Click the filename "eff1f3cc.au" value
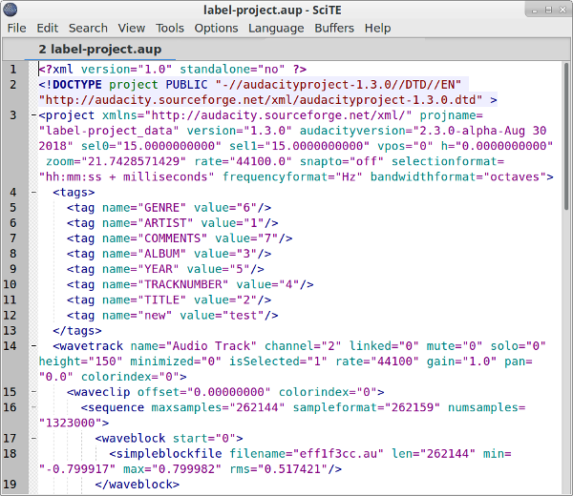573x496 pixels. coord(338,454)
